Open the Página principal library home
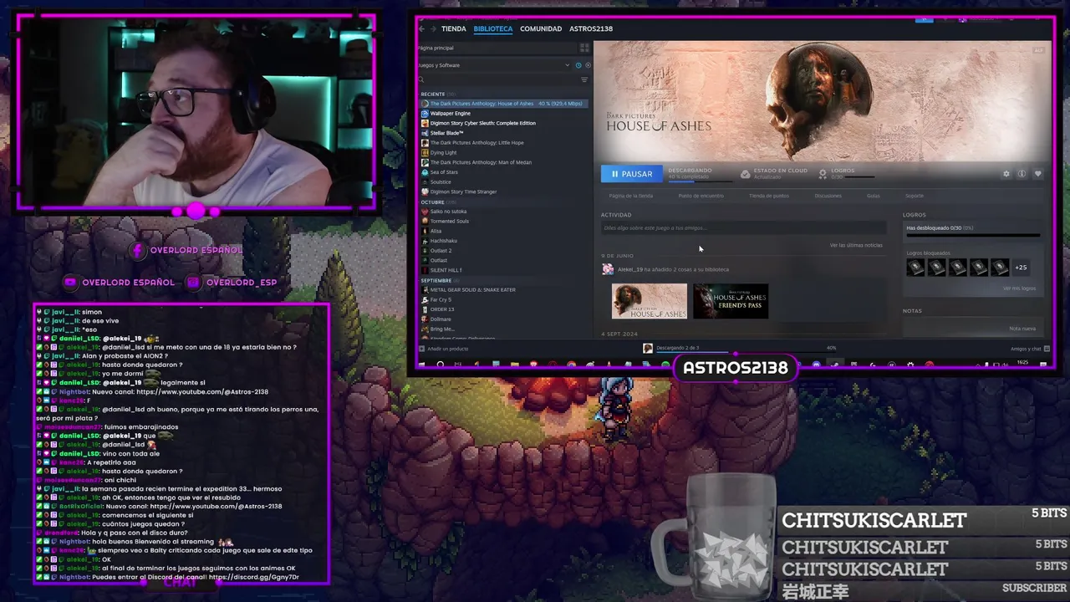Viewport: 1070px width, 602px height. coord(497,48)
